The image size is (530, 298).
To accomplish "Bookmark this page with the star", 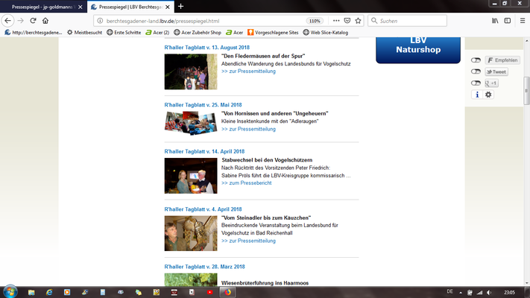I will click(359, 21).
